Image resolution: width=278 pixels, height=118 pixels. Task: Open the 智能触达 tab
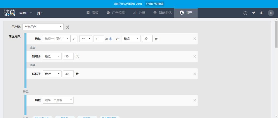point(163,13)
